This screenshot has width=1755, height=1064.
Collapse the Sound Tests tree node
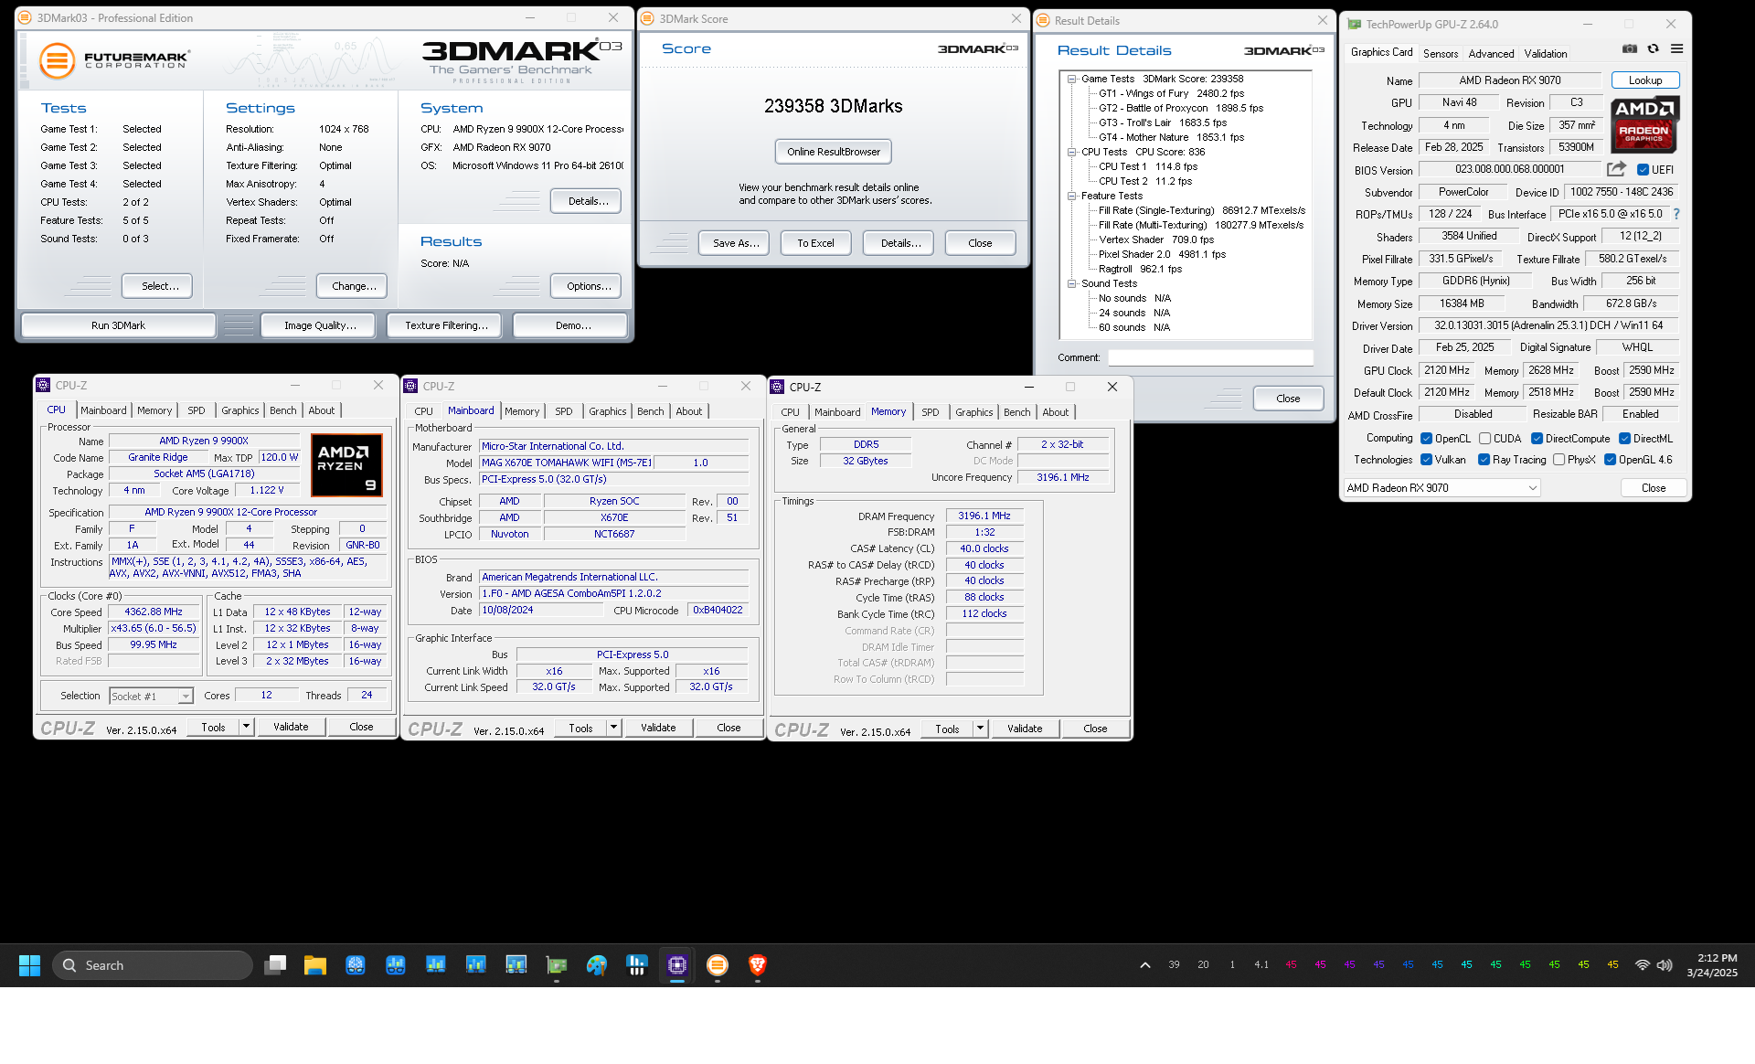click(1071, 283)
